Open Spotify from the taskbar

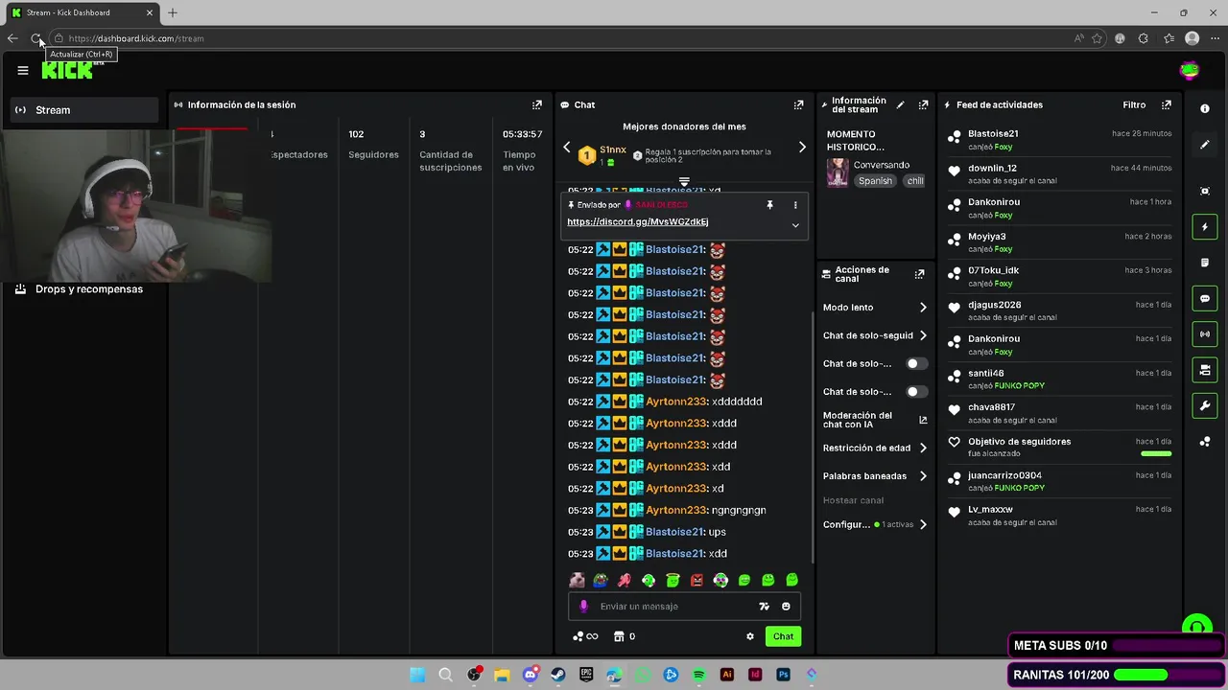(698, 675)
